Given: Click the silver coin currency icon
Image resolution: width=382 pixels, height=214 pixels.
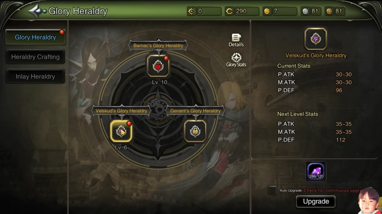Looking at the screenshot, I should point(305,11).
